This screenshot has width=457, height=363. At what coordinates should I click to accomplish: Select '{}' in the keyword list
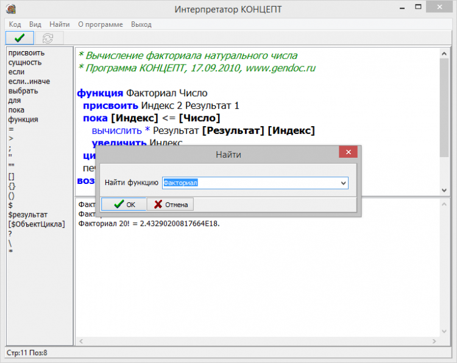click(x=12, y=186)
